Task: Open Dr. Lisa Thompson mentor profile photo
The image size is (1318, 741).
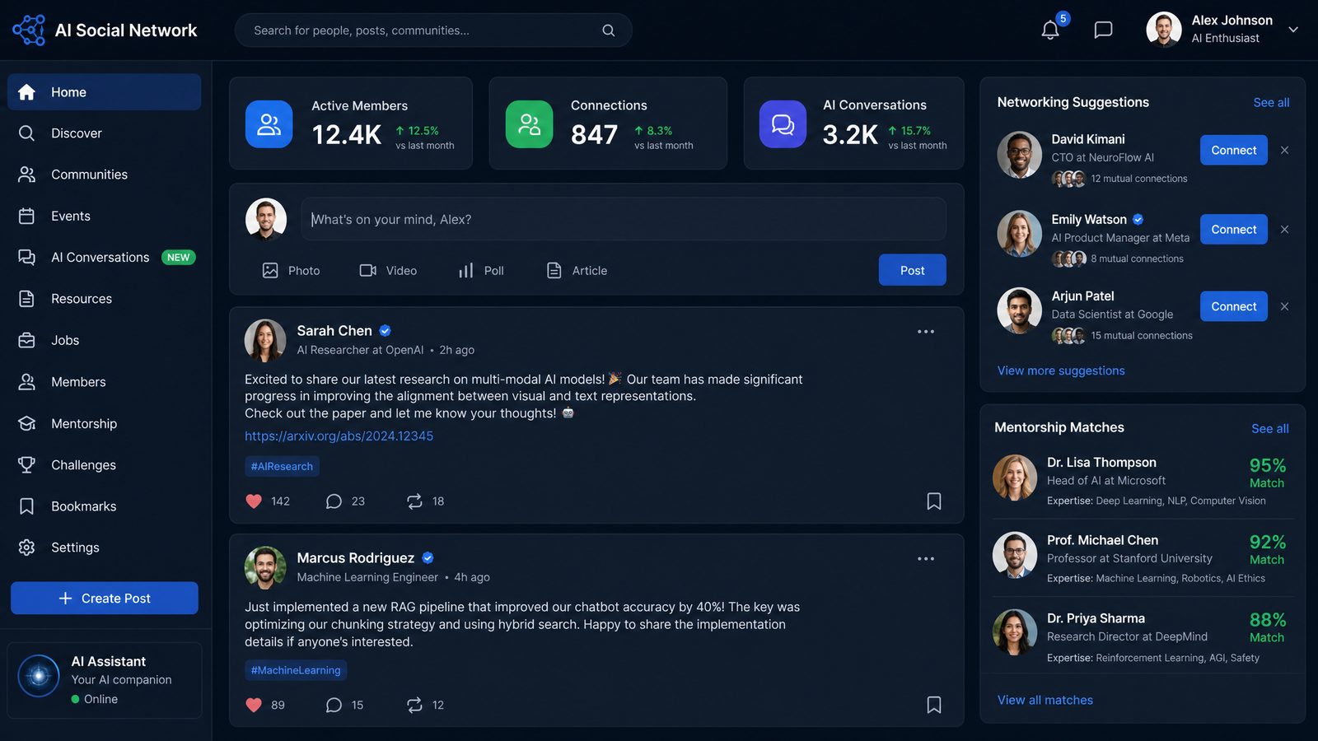Action: pyautogui.click(x=1015, y=478)
